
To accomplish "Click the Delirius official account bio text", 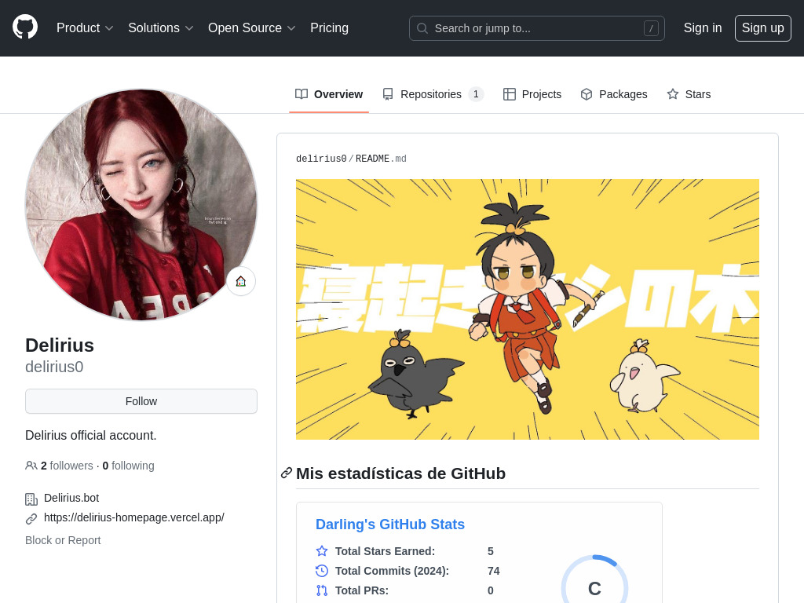I will [x=91, y=435].
